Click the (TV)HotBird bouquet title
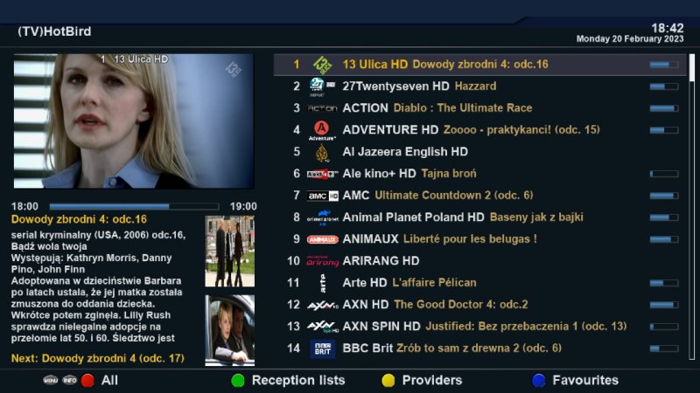 click(x=54, y=31)
